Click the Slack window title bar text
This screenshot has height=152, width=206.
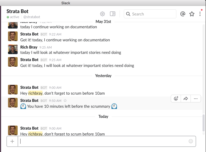tap(66, 3)
